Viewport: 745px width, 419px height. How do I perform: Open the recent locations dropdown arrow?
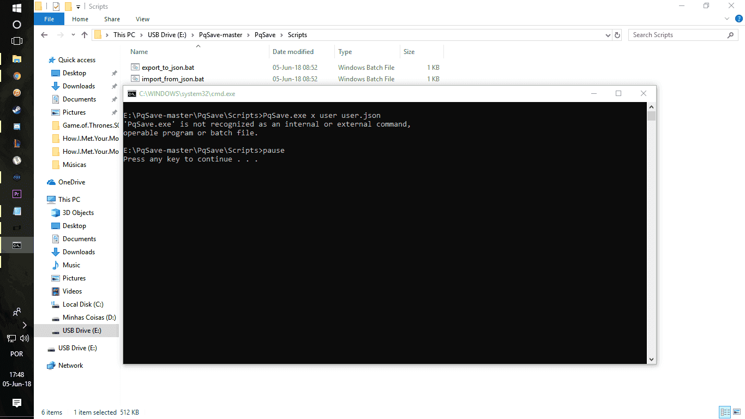pyautogui.click(x=73, y=35)
